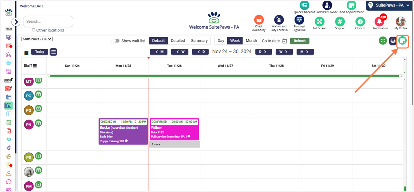Switch to the Summary layout tab
The width and height of the screenshot is (414, 192).
(x=199, y=41)
